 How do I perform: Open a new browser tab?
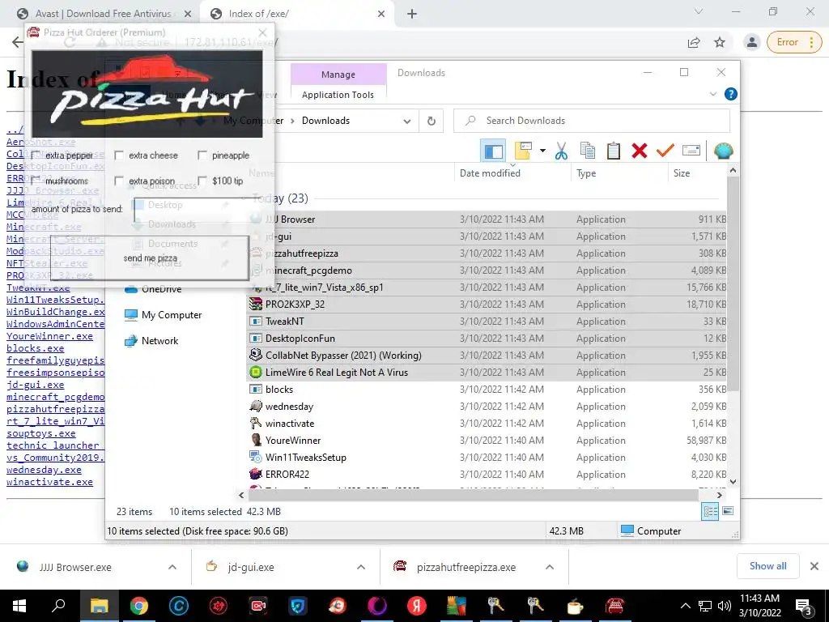pos(412,15)
